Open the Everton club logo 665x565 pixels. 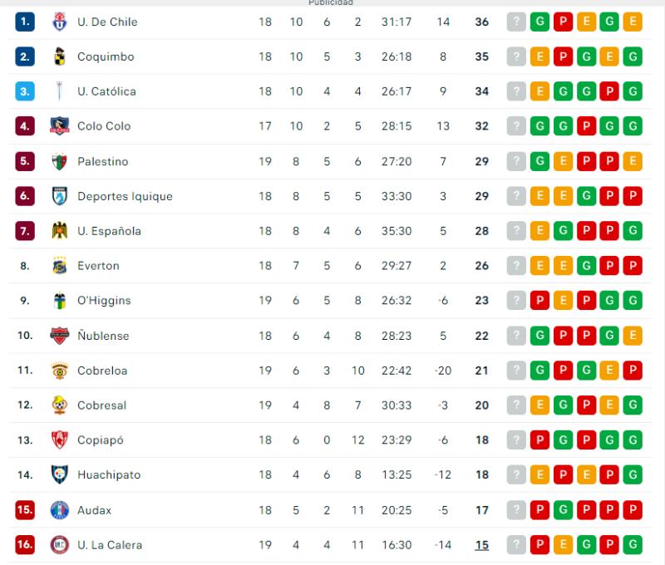point(58,266)
